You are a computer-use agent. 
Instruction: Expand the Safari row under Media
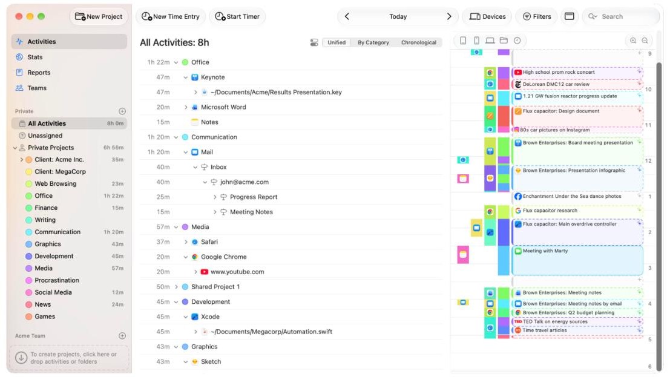(185, 242)
